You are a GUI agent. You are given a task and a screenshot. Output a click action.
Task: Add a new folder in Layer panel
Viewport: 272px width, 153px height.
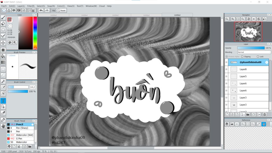(x=248, y=114)
